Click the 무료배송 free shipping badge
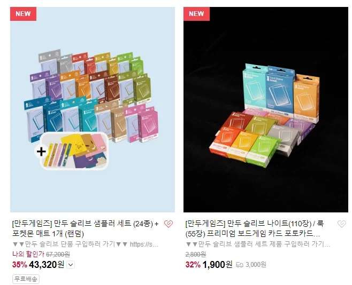352x285 pixels. (26, 279)
